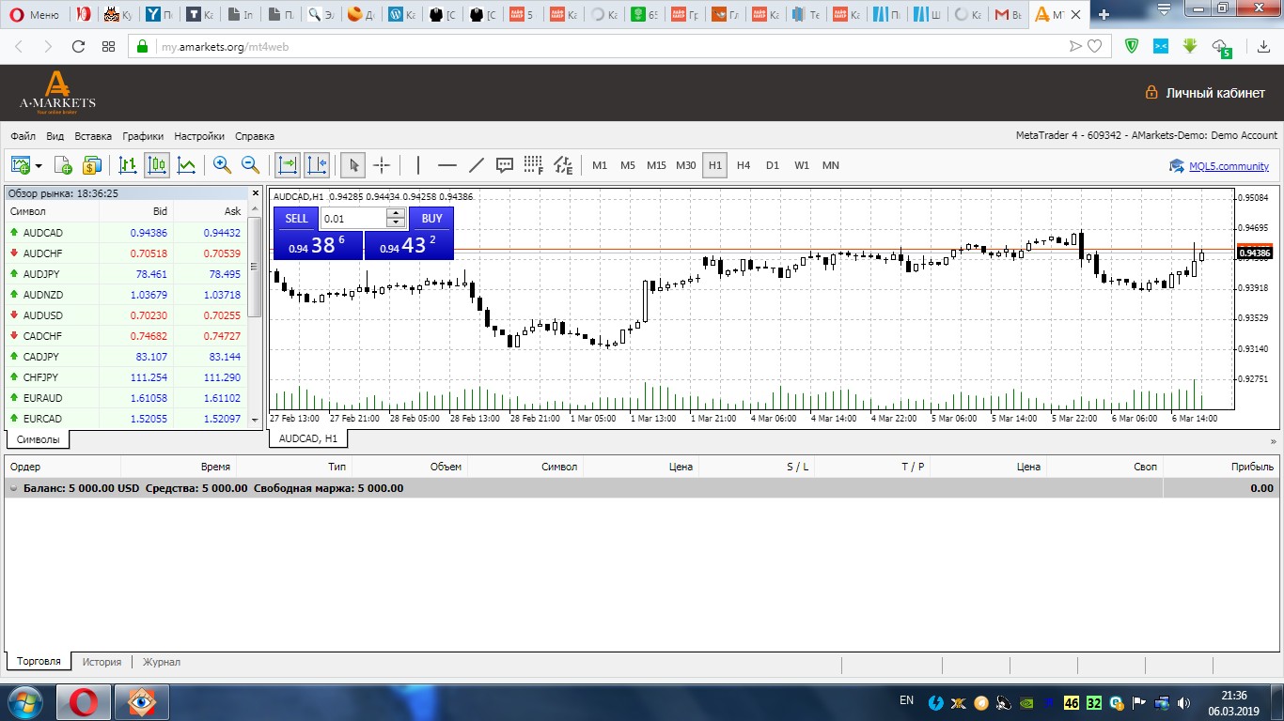1284x721 pixels.
Task: Open the Символы tab
Action: [x=38, y=439]
